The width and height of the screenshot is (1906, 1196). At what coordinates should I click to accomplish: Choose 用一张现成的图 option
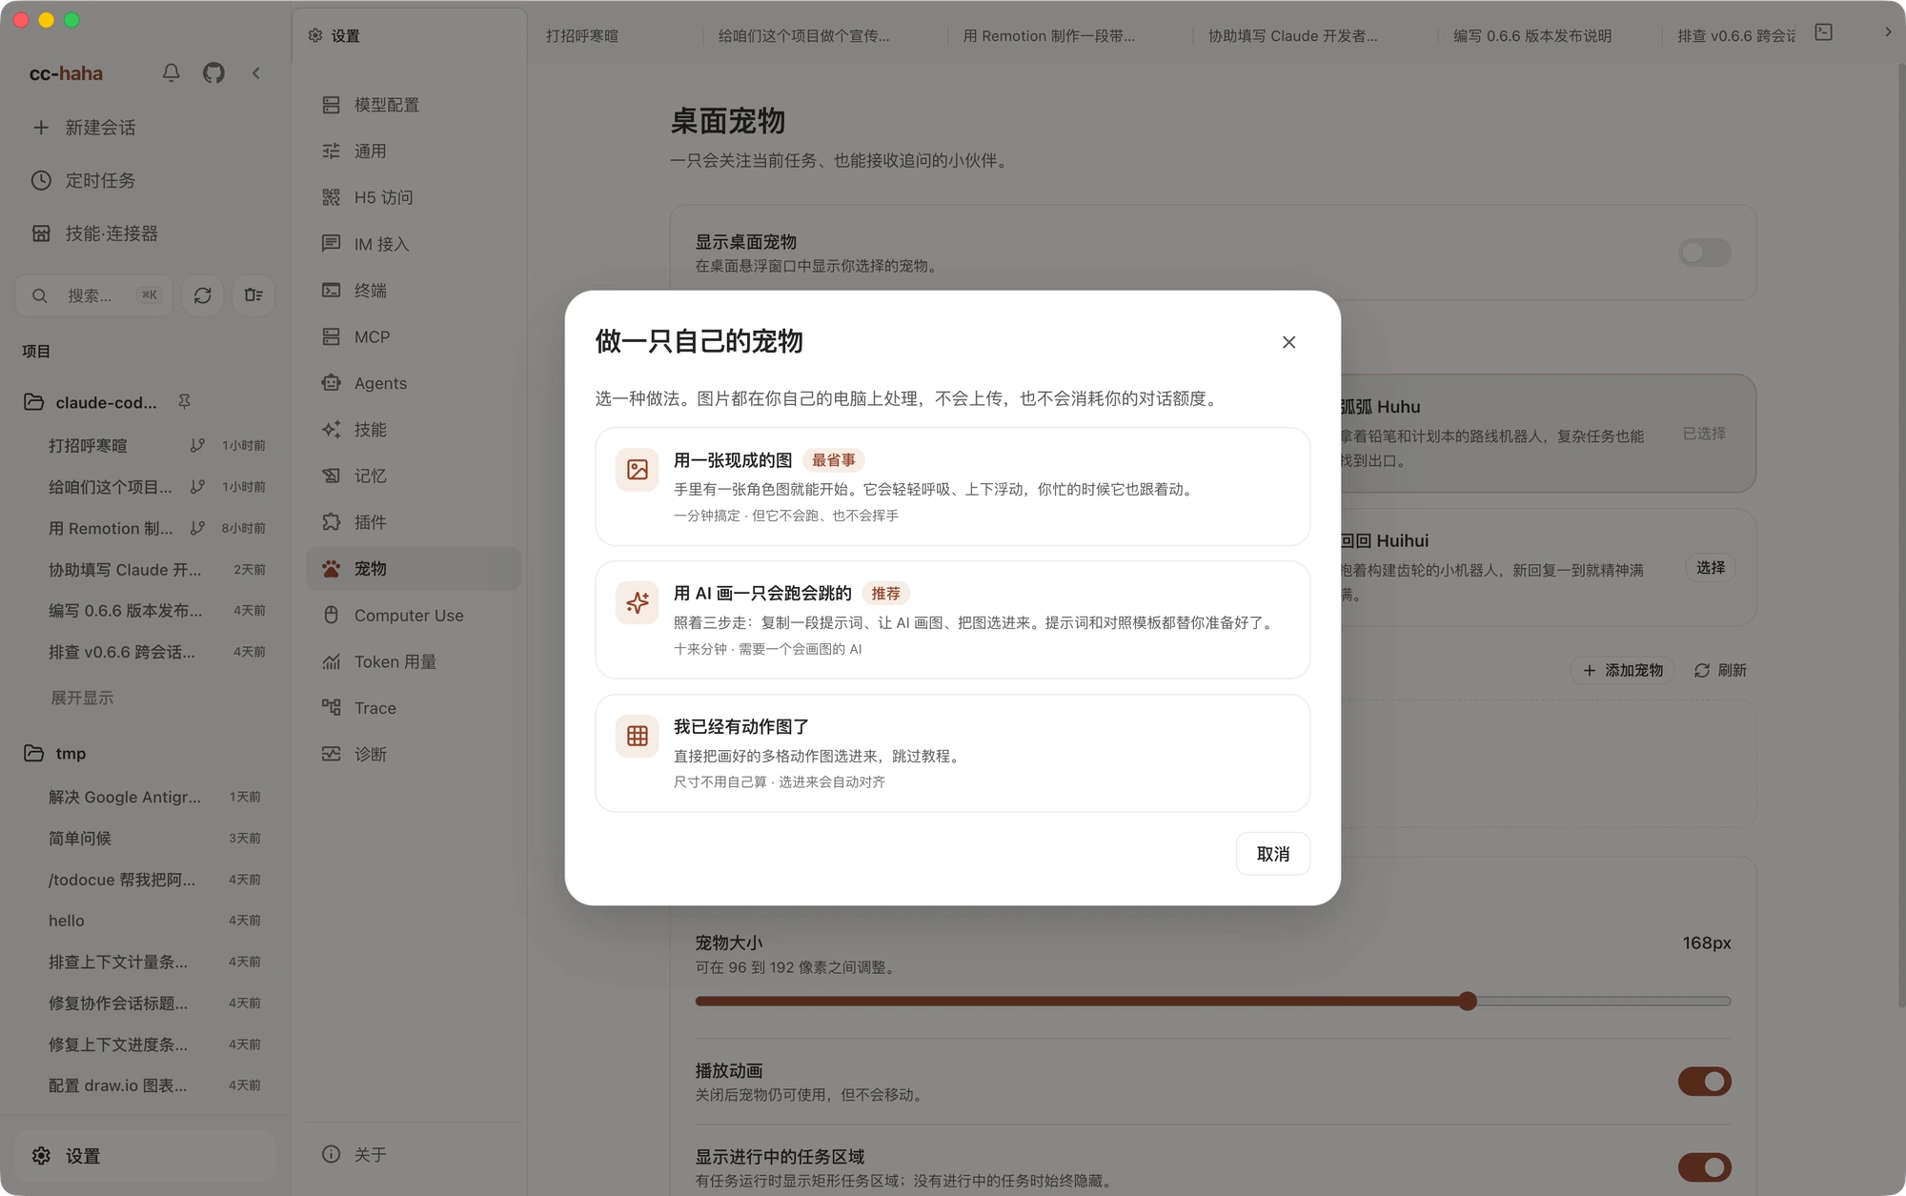point(952,487)
